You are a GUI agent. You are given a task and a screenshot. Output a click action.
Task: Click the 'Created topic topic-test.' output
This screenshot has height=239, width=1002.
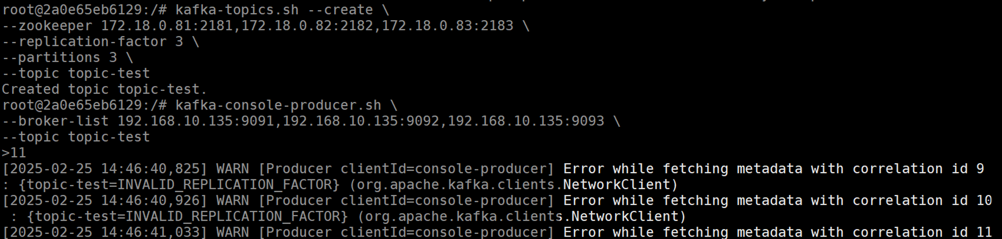[x=104, y=89]
